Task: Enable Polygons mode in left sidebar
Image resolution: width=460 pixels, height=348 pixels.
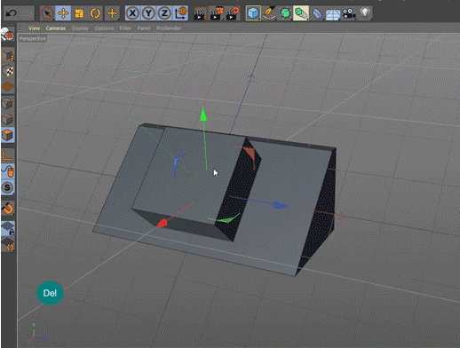Action: tap(8, 135)
